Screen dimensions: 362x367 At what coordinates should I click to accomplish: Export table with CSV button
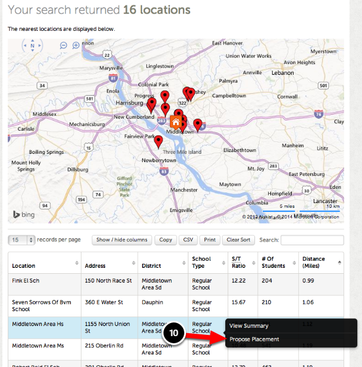(x=188, y=240)
